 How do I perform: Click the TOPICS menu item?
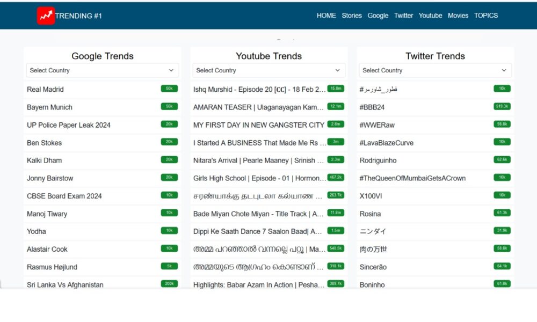pyautogui.click(x=485, y=16)
